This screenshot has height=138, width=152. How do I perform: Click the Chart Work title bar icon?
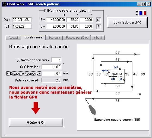click(x=4, y=4)
